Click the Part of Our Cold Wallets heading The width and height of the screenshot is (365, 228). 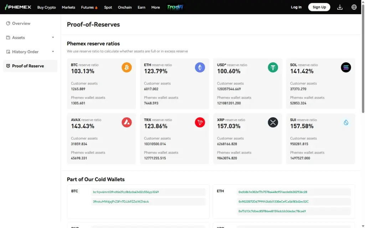click(x=96, y=180)
